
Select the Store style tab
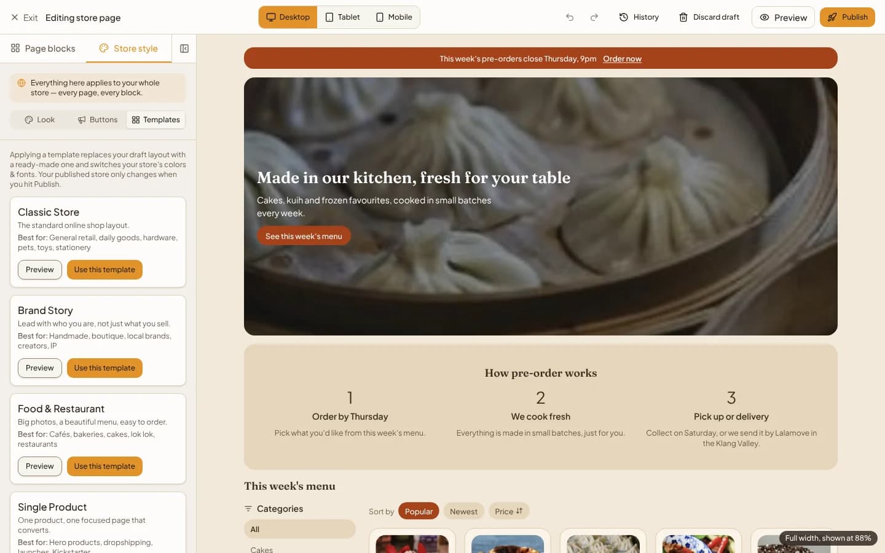pos(128,49)
